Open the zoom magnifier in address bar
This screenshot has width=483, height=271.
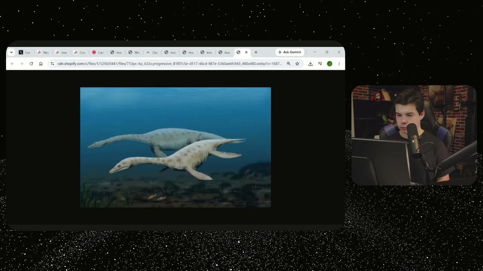[289, 64]
